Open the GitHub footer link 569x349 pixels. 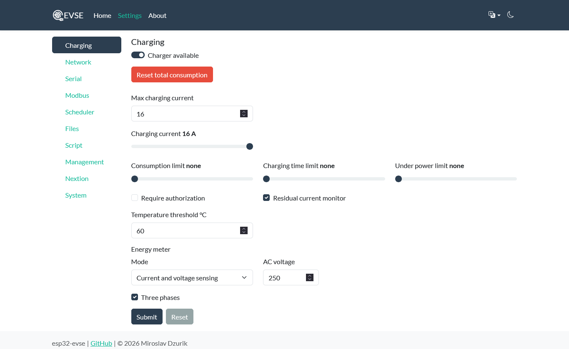pyautogui.click(x=101, y=343)
